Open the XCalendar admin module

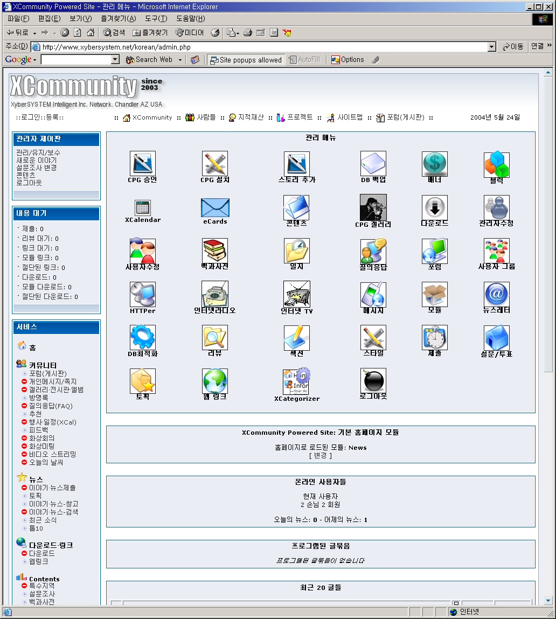tap(143, 208)
